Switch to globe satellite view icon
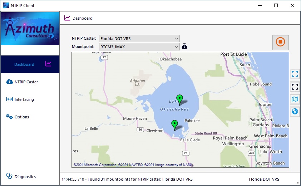The height and width of the screenshot is (186, 301). pyautogui.click(x=295, y=112)
